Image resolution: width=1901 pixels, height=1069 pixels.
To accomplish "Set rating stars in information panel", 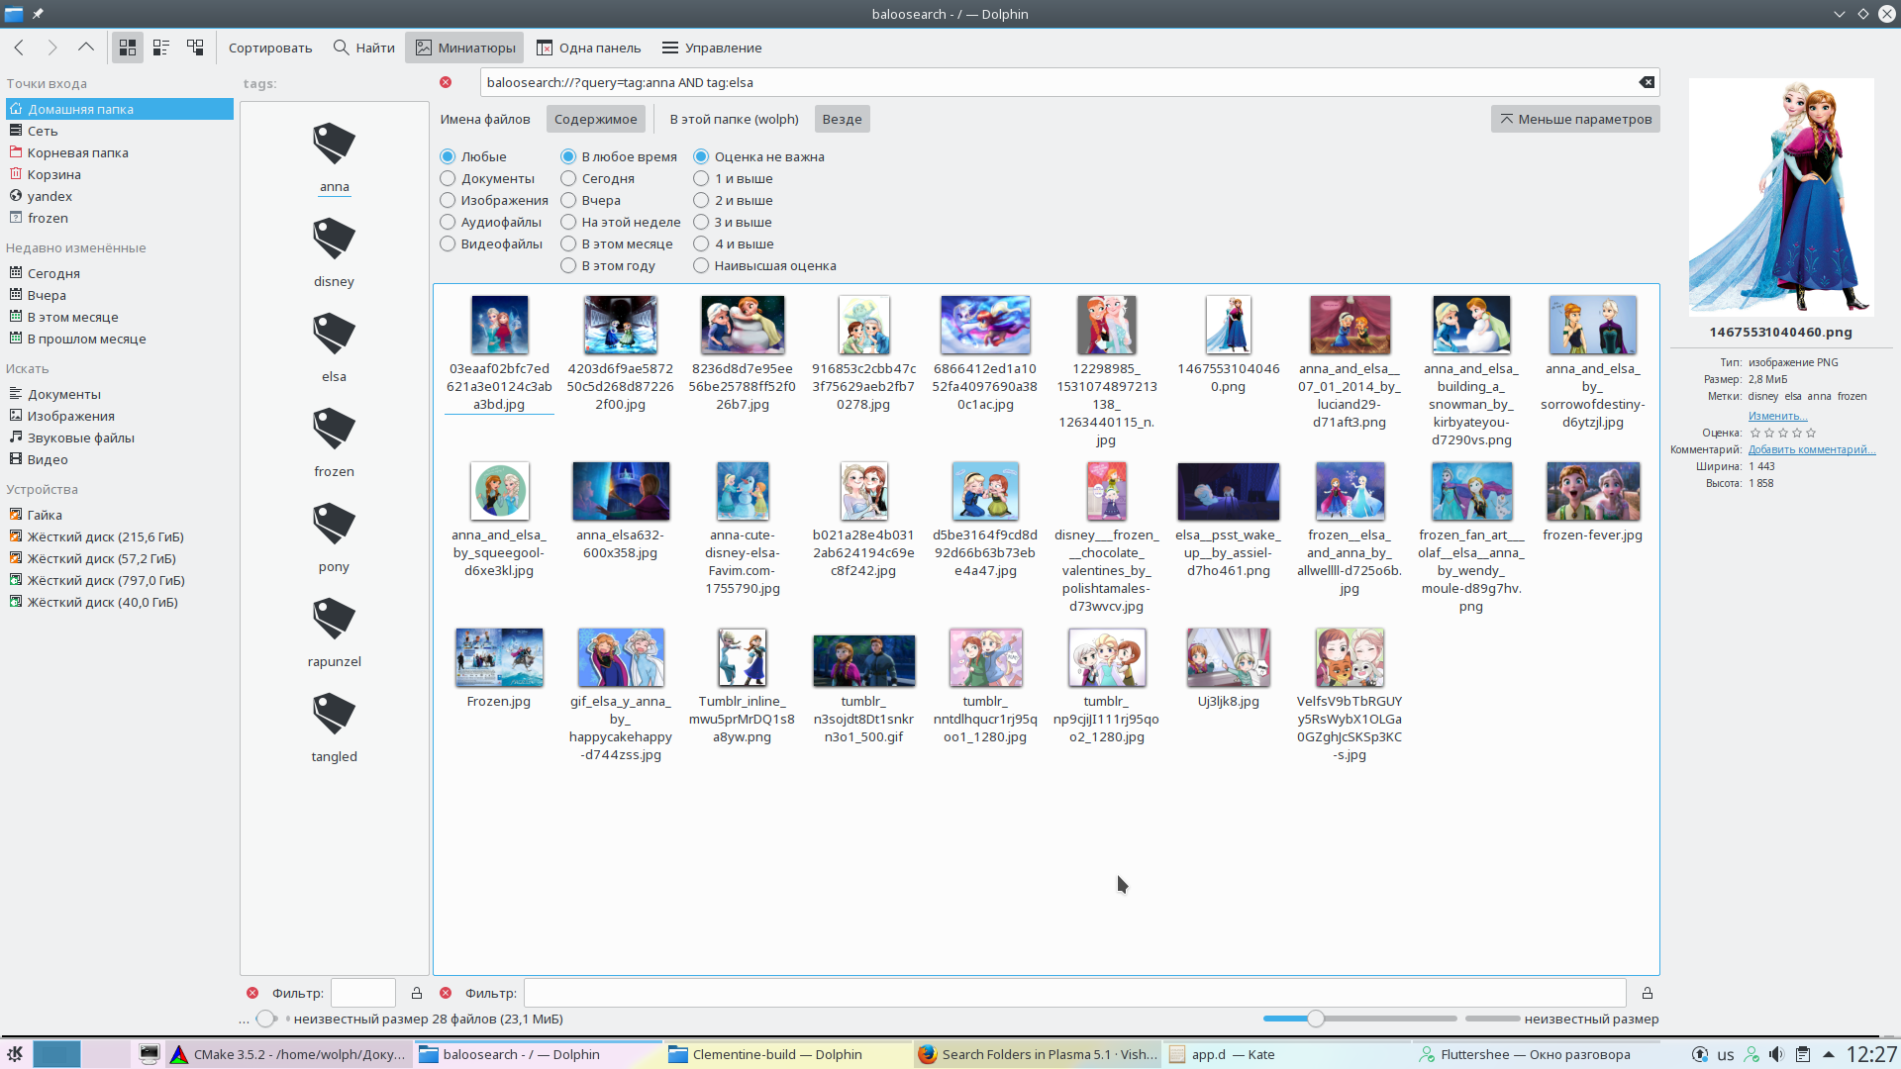I will click(x=1782, y=433).
